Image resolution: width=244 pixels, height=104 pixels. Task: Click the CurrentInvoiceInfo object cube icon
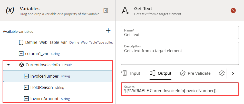click(22, 65)
